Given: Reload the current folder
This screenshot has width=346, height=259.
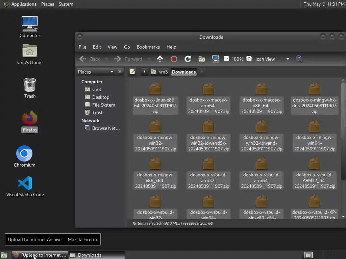Looking at the screenshot, I should (188, 59).
